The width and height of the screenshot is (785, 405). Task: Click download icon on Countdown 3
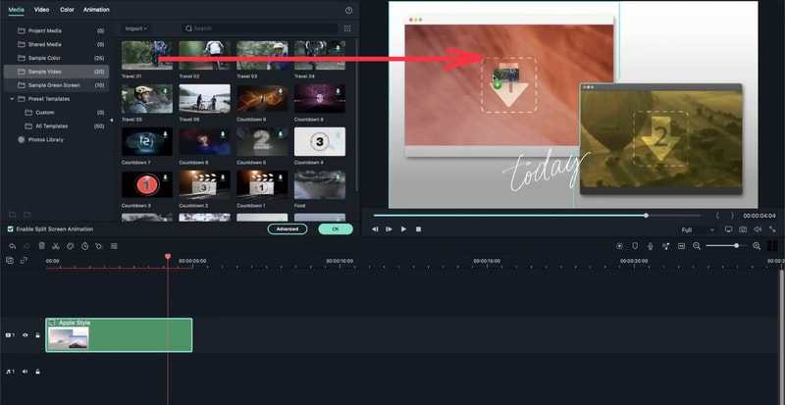click(166, 177)
